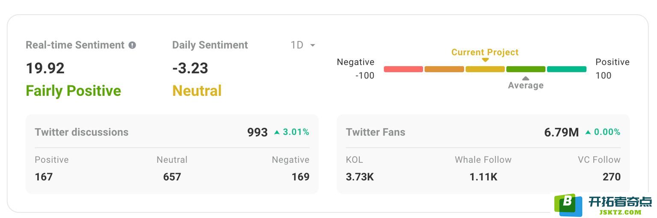Select the dark green sentiment segment
657x218 pixels.
(x=526, y=69)
